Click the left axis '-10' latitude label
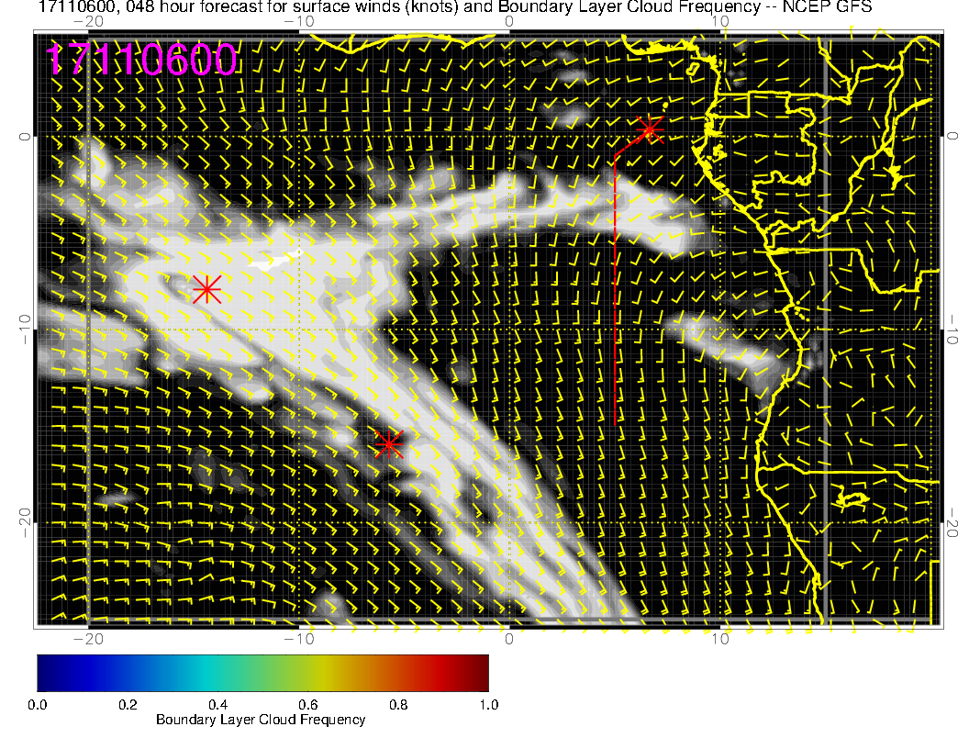The width and height of the screenshot is (969, 749). coord(25,330)
